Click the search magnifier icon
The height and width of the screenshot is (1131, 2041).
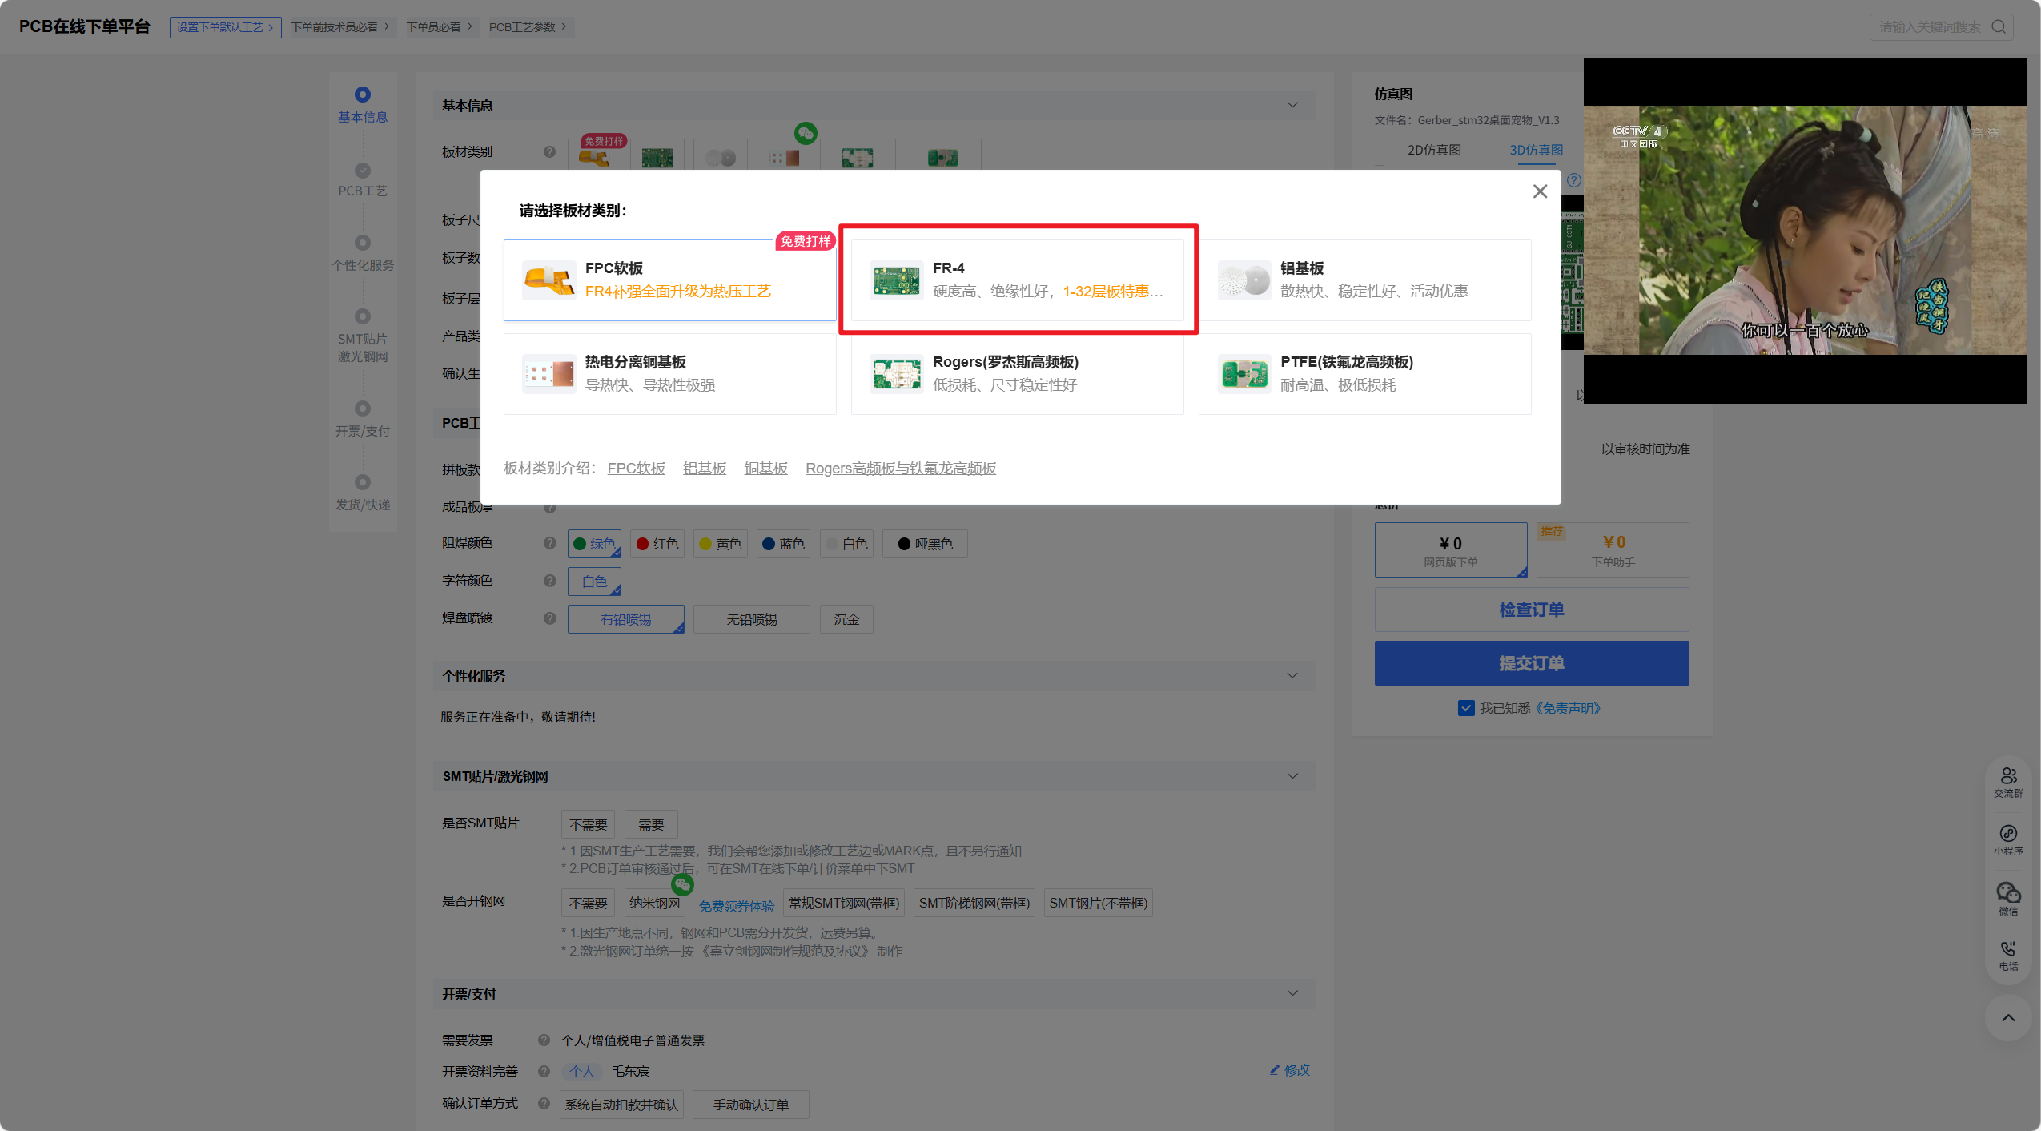[x=1999, y=27]
